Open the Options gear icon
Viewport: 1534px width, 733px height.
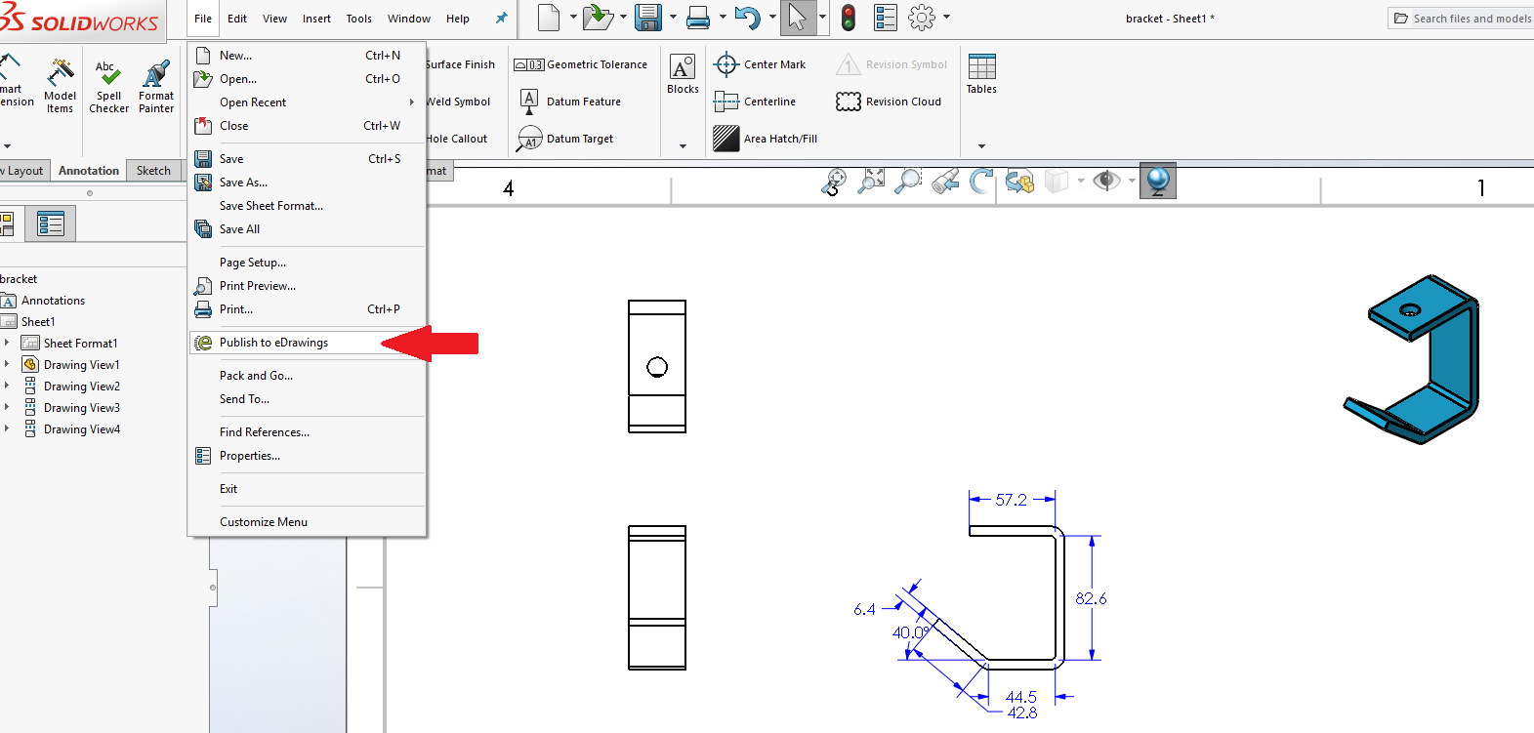[x=921, y=18]
